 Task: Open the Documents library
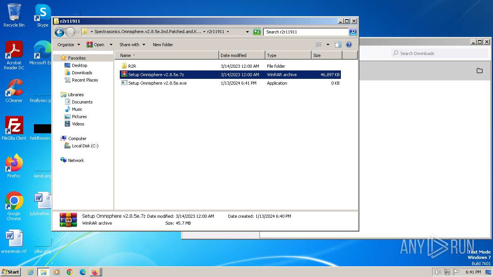(x=82, y=102)
